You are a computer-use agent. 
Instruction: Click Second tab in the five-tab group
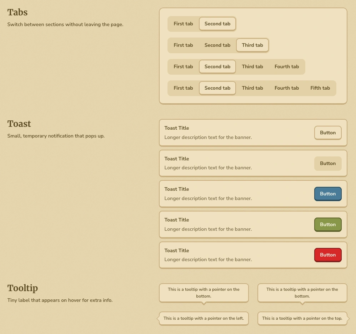tap(217, 88)
